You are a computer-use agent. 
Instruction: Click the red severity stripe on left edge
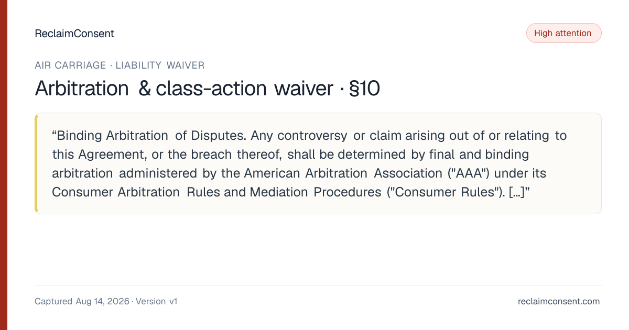[x=4, y=165]
